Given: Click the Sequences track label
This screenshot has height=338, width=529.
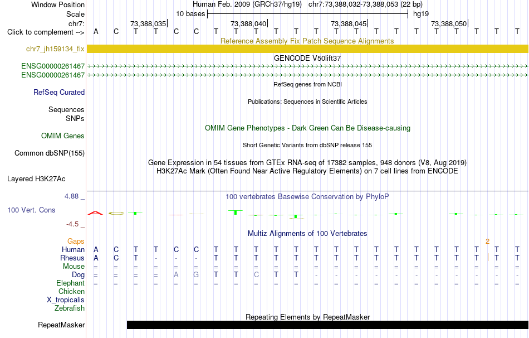Looking at the screenshot, I should coord(66,109).
